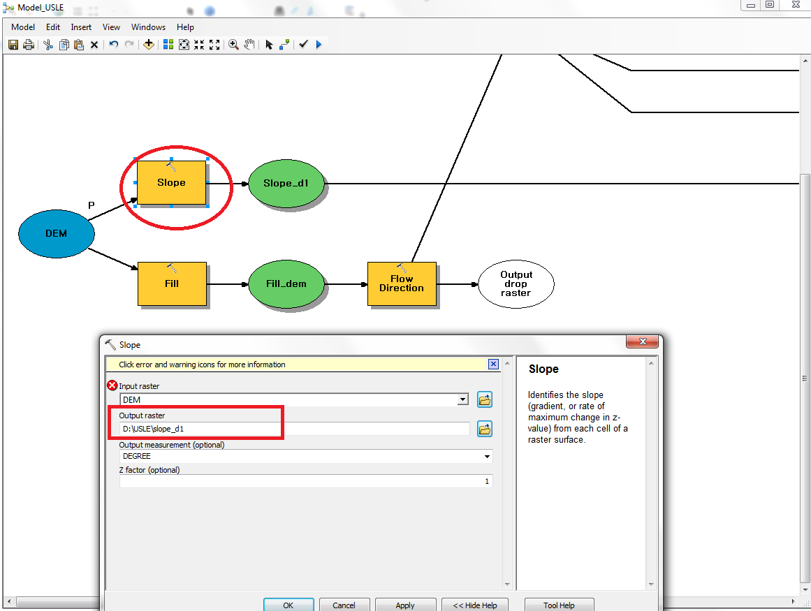Save the model with the floppy icon
The width and height of the screenshot is (811, 611).
(x=13, y=45)
